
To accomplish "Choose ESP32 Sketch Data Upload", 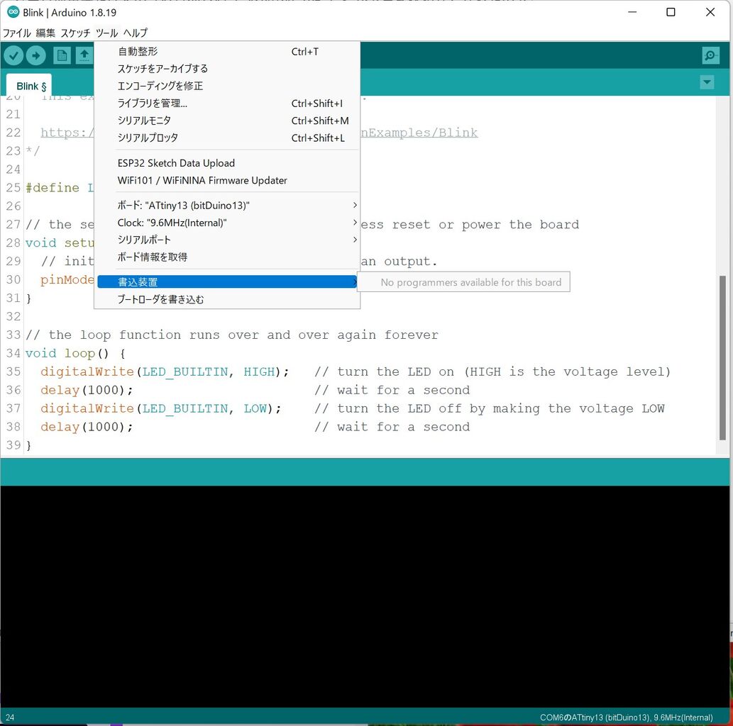I will pos(228,163).
